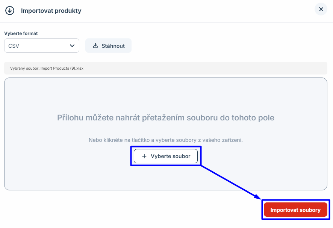Open the CSV format dropdown
The height and width of the screenshot is (228, 333).
tap(42, 46)
